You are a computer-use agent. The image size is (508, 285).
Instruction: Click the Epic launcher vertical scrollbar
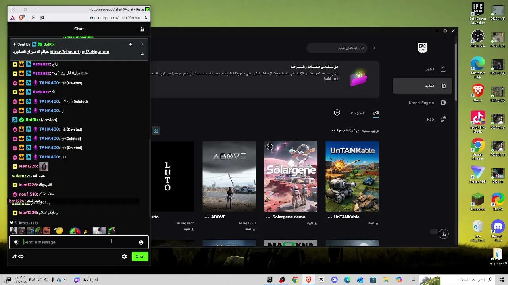coord(456,71)
